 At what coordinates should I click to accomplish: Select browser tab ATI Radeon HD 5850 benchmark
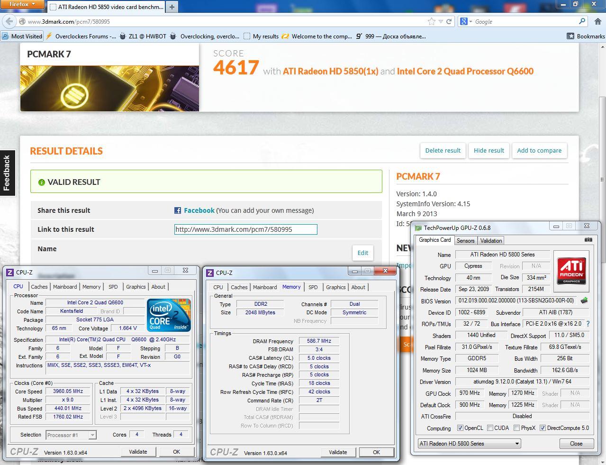[107, 7]
